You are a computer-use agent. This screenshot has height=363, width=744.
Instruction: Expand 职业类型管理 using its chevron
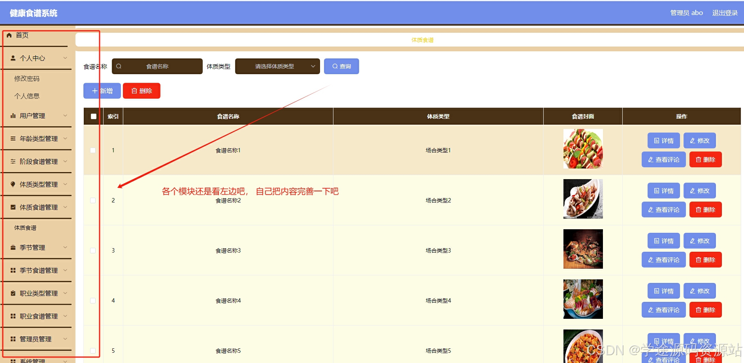[65, 293]
